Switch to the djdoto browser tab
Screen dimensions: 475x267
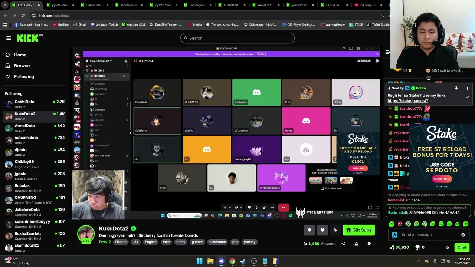coord(163,5)
